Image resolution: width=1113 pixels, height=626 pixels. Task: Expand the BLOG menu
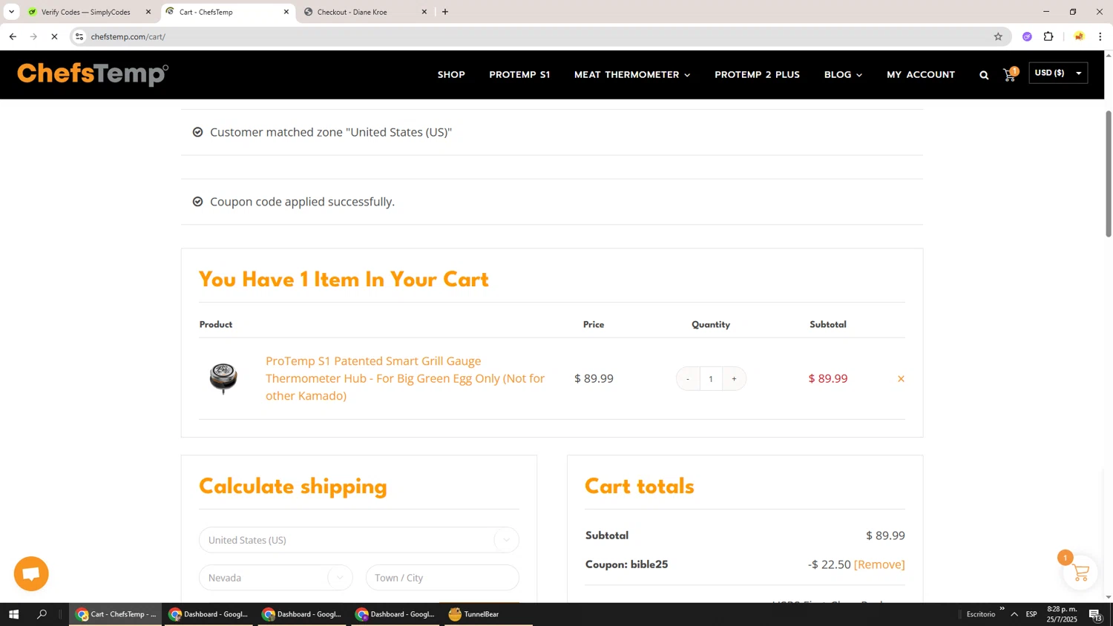pos(843,75)
